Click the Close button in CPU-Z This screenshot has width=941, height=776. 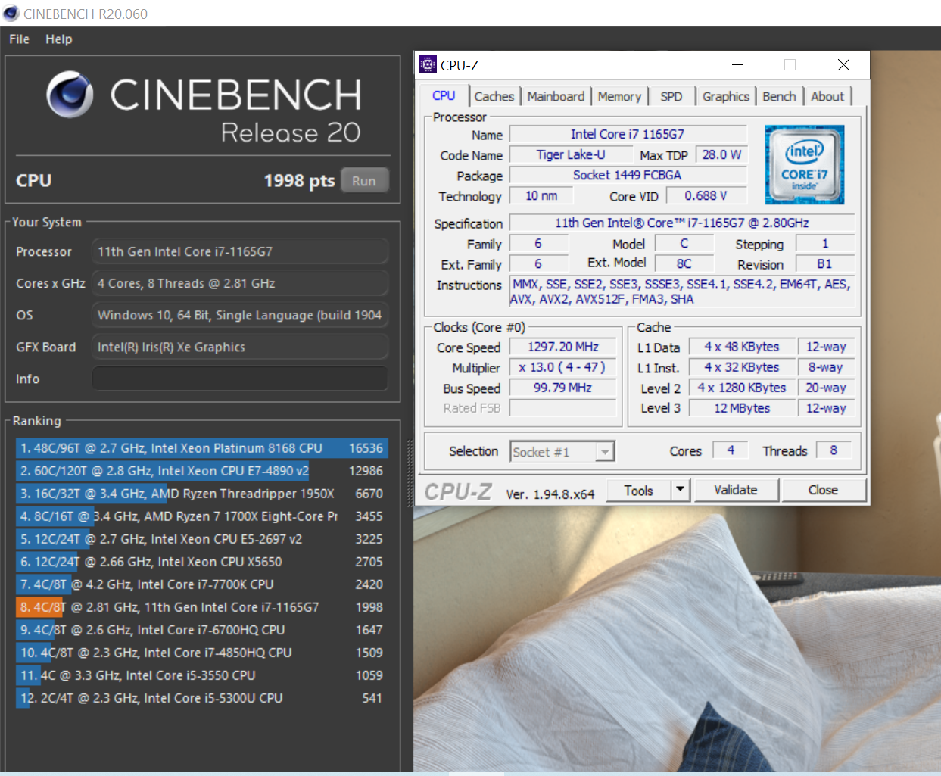pos(823,491)
